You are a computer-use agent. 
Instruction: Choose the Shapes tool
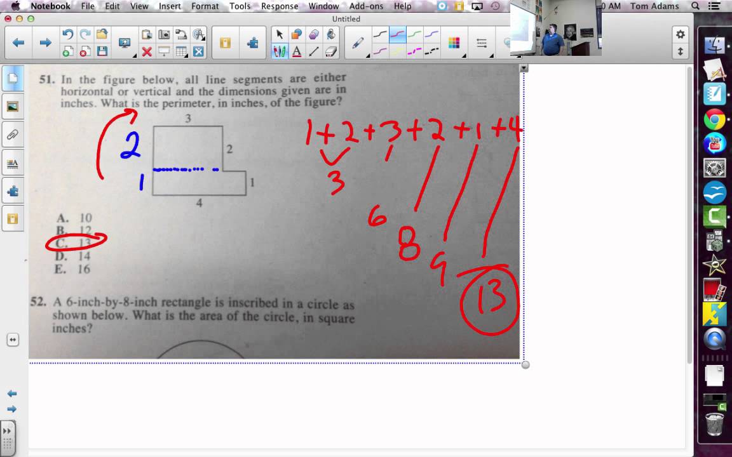pos(297,34)
